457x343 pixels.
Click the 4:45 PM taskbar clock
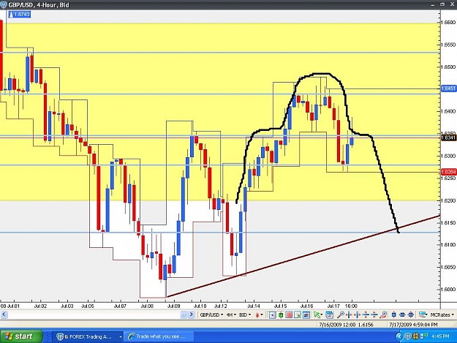click(x=440, y=336)
